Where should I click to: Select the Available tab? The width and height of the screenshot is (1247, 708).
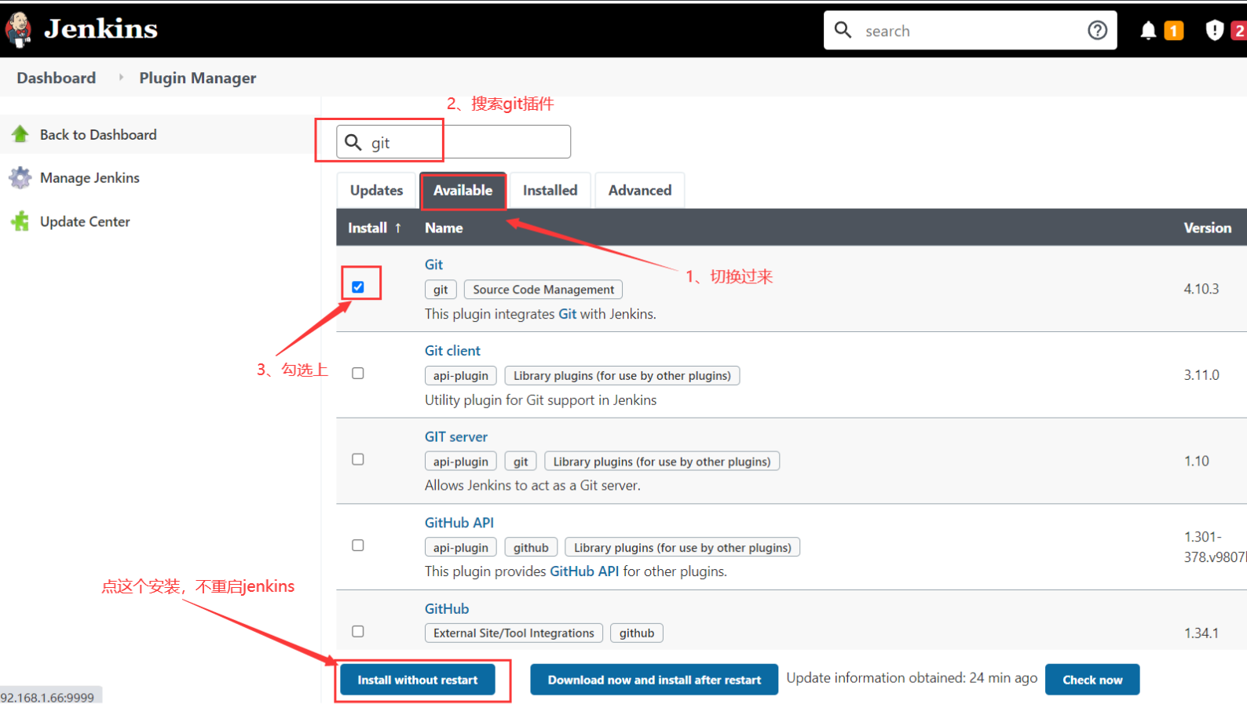463,190
